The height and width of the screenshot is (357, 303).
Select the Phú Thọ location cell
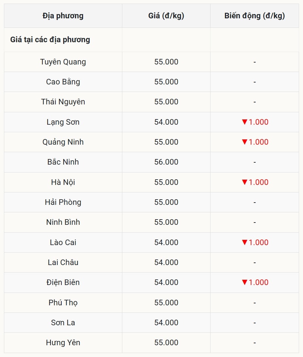(x=63, y=303)
